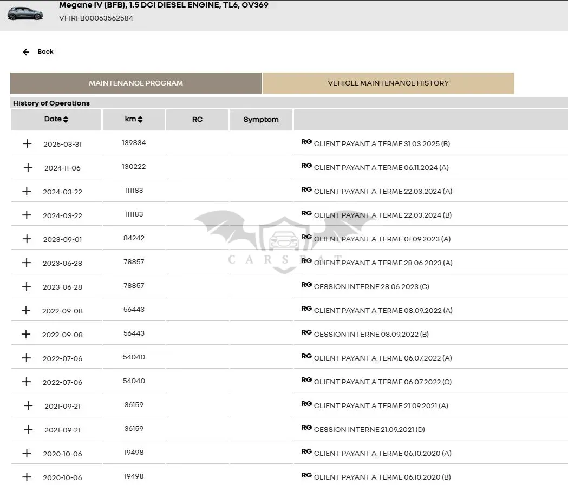Expand the 08.09.2022 (A) client payant row
Image resolution: width=568 pixels, height=485 pixels.
pos(26,310)
